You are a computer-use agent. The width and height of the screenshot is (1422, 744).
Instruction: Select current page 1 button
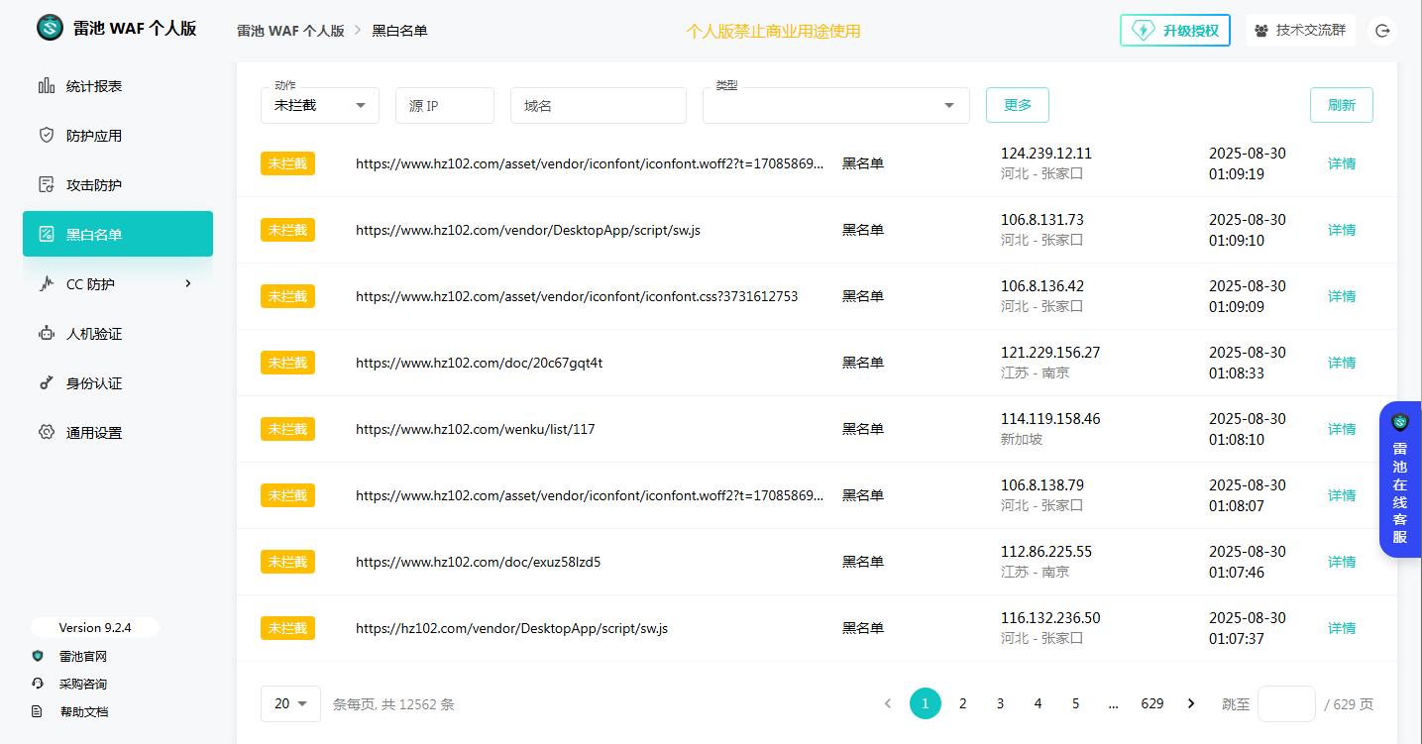[926, 703]
